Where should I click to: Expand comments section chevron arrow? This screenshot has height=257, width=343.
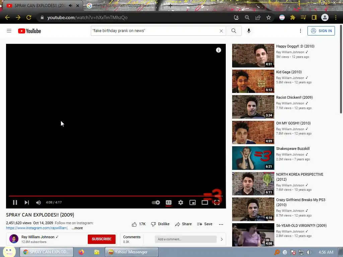(x=222, y=239)
